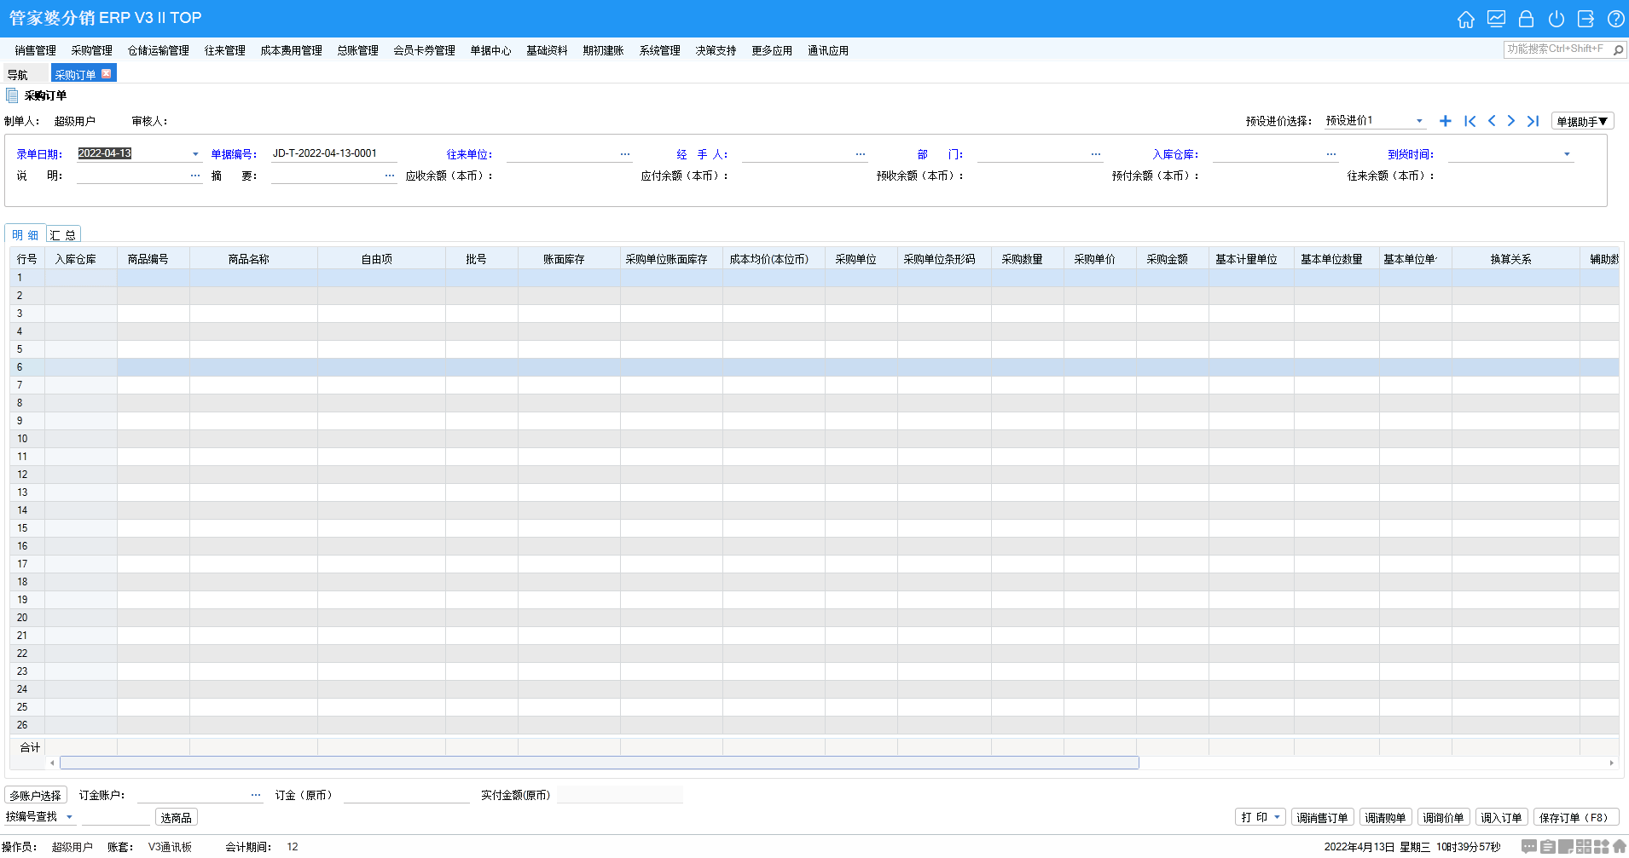Screen dimensions: 1629x858
Task: Open status bar chat message icon
Action: [x=1529, y=847]
